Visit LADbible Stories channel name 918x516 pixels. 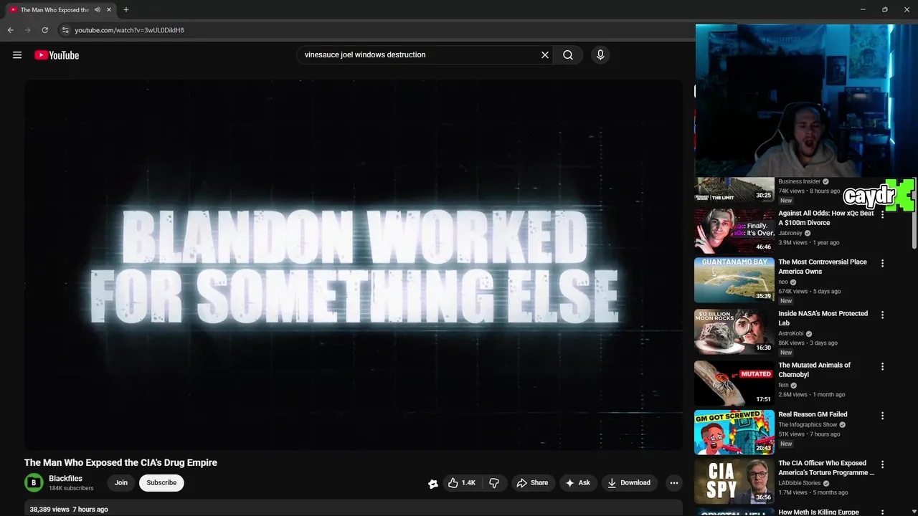click(800, 483)
